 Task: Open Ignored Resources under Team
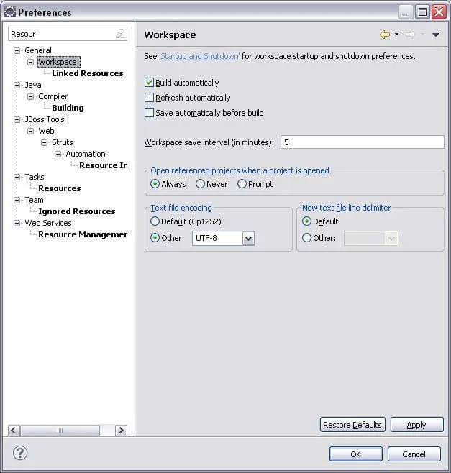pyautogui.click(x=77, y=211)
